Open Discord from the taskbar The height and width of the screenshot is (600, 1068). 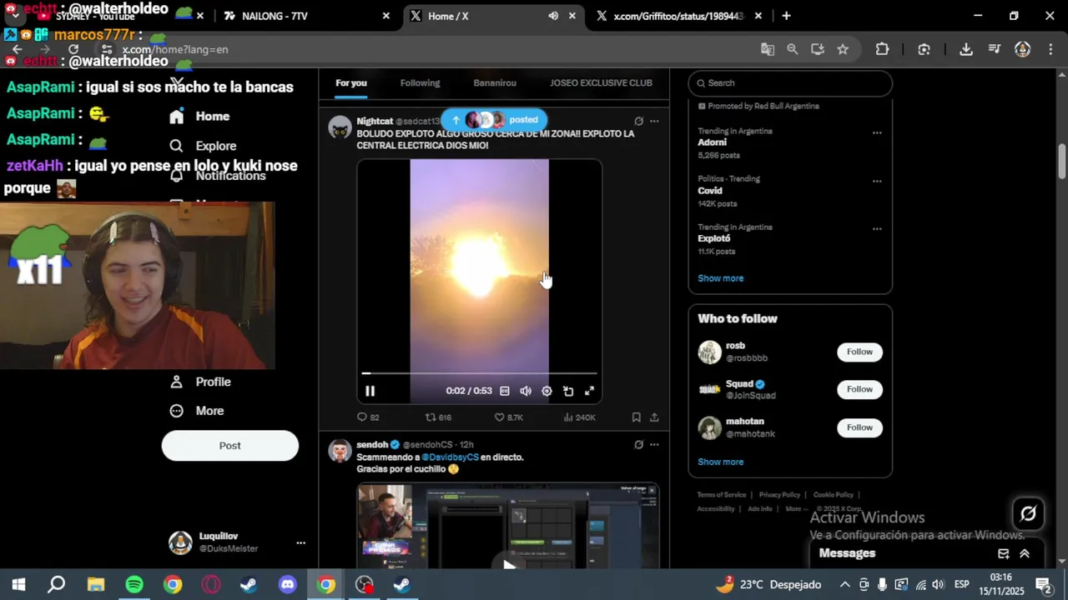[288, 584]
